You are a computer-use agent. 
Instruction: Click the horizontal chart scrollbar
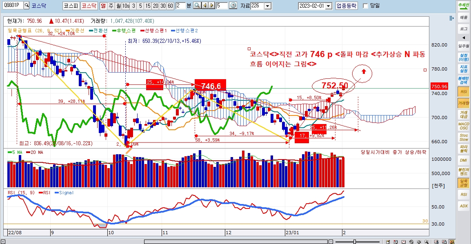pos(236,242)
